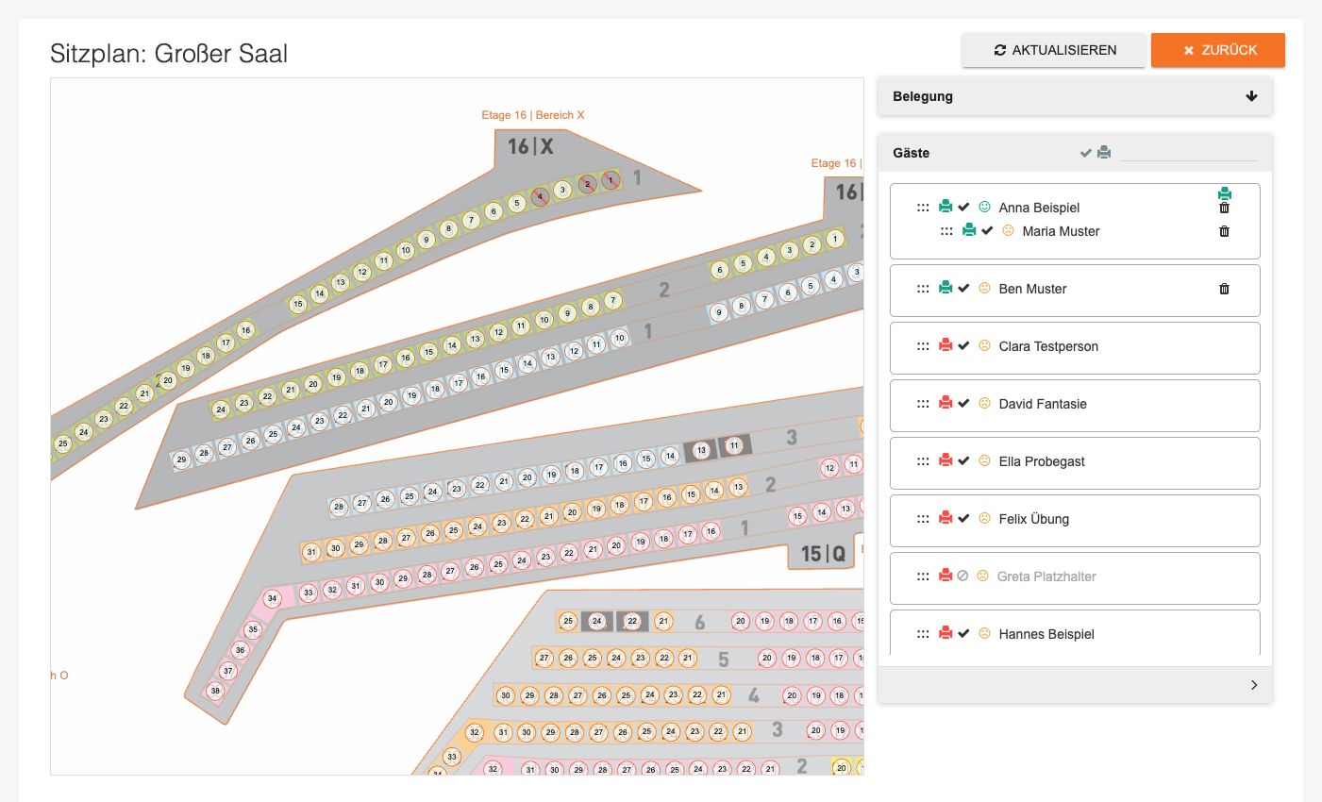Click the right chevron below the guest list
Image resolution: width=1322 pixels, height=802 pixels.
[1254, 685]
